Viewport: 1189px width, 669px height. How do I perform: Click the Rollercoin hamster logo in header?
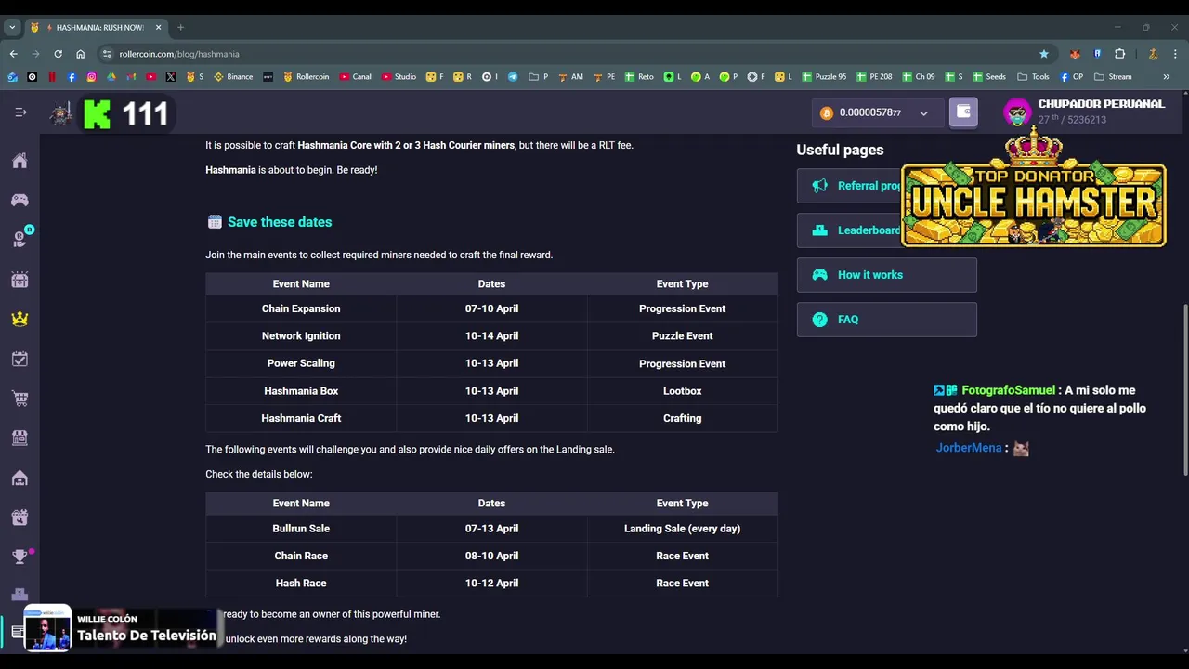(x=61, y=113)
